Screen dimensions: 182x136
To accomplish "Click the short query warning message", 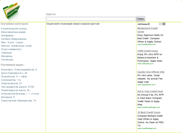I will (73, 24).
